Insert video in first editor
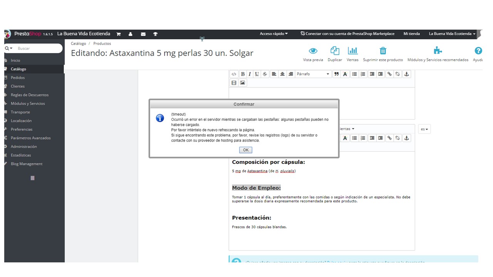 234,83
